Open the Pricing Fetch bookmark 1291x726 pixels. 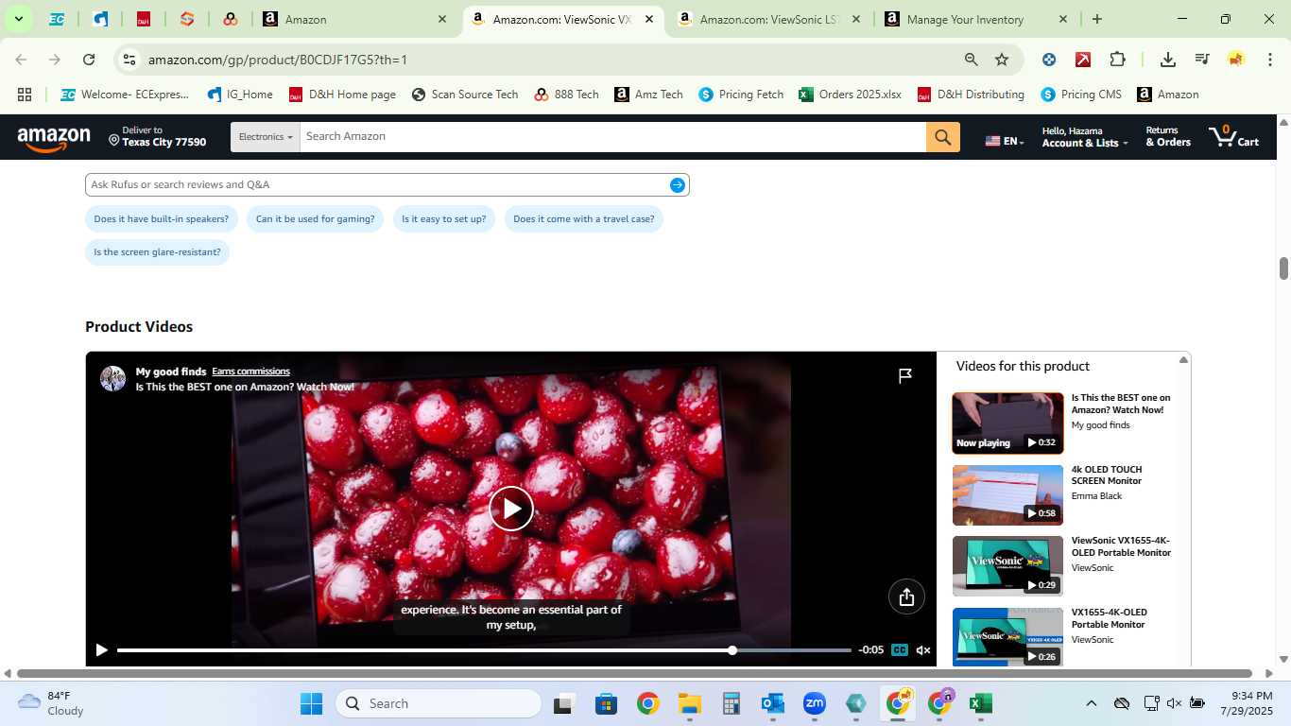click(x=741, y=95)
